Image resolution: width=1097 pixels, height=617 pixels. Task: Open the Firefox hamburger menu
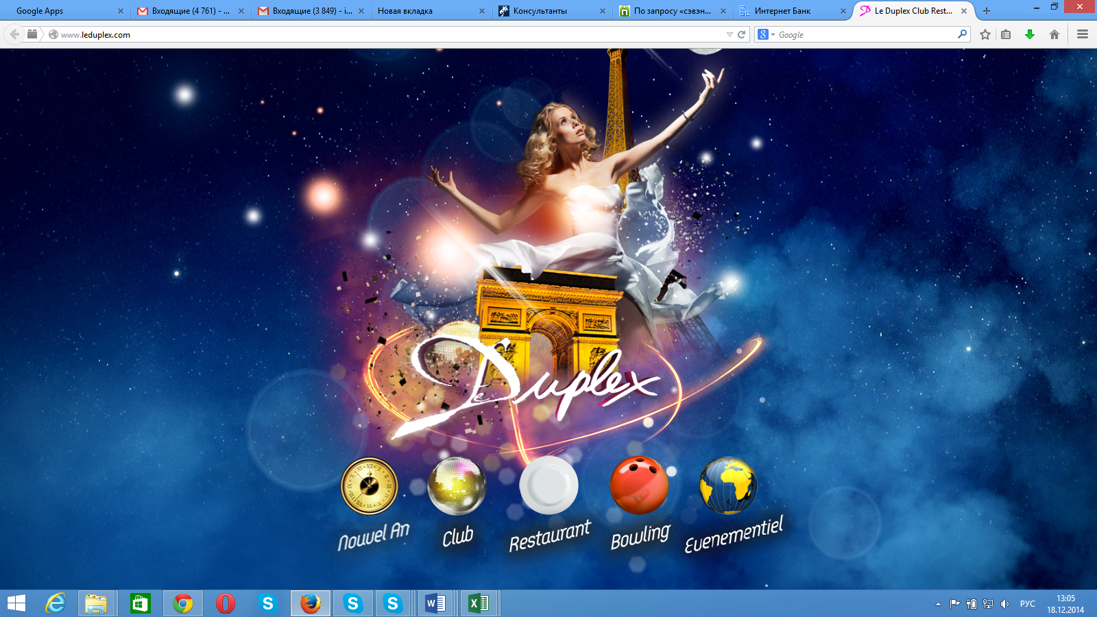(1083, 34)
